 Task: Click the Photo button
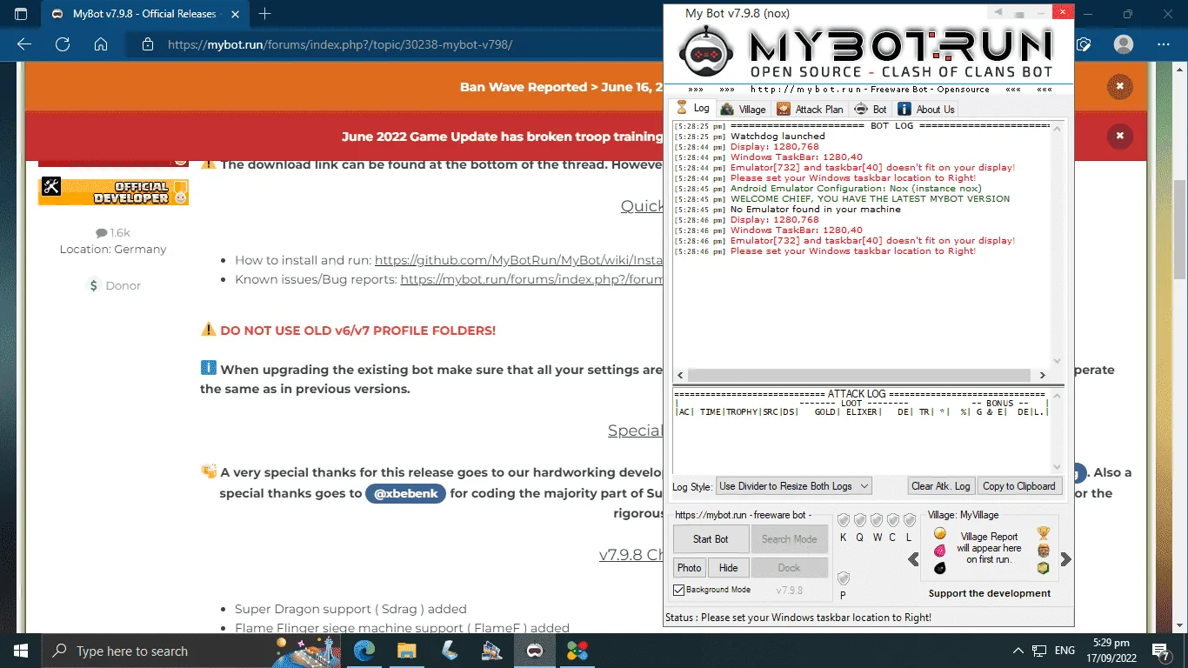click(x=689, y=568)
